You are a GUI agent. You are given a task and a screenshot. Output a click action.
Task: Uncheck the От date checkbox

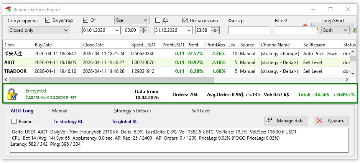tap(86, 20)
